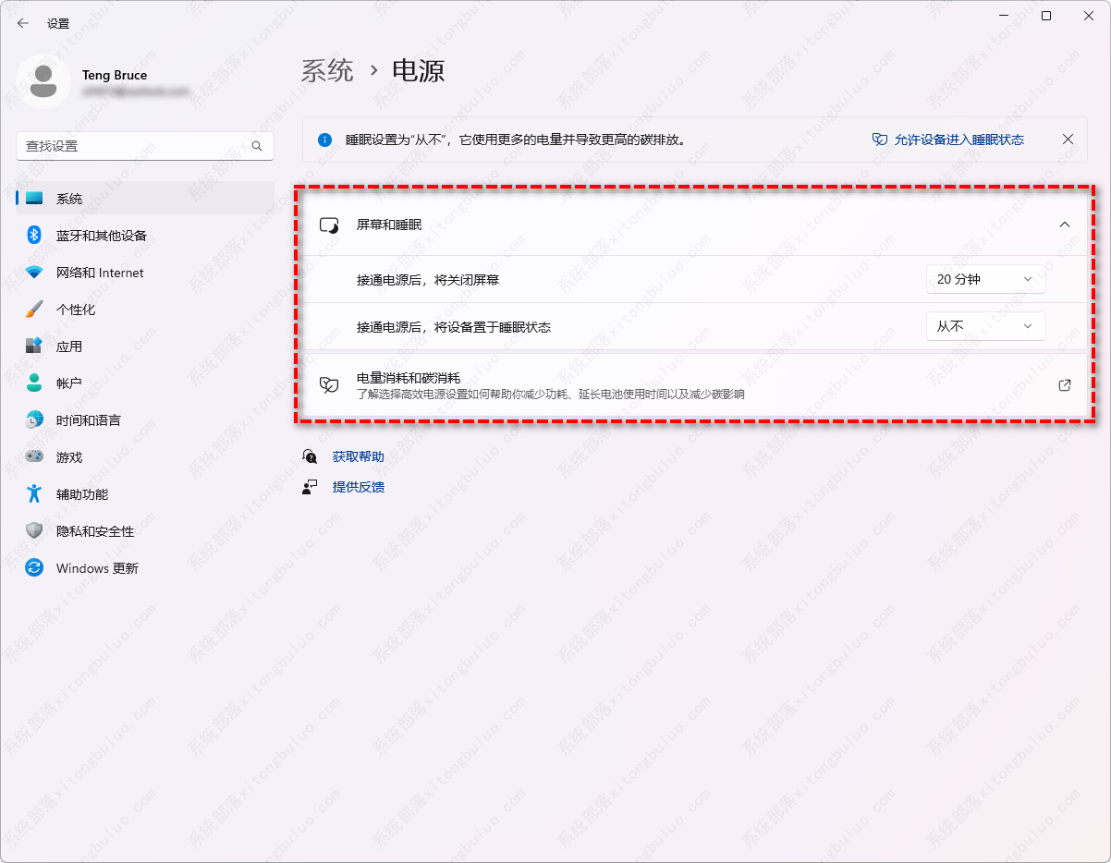Open Bluetooth and other devices icon
Viewport: 1111px width, 863px height.
(34, 236)
